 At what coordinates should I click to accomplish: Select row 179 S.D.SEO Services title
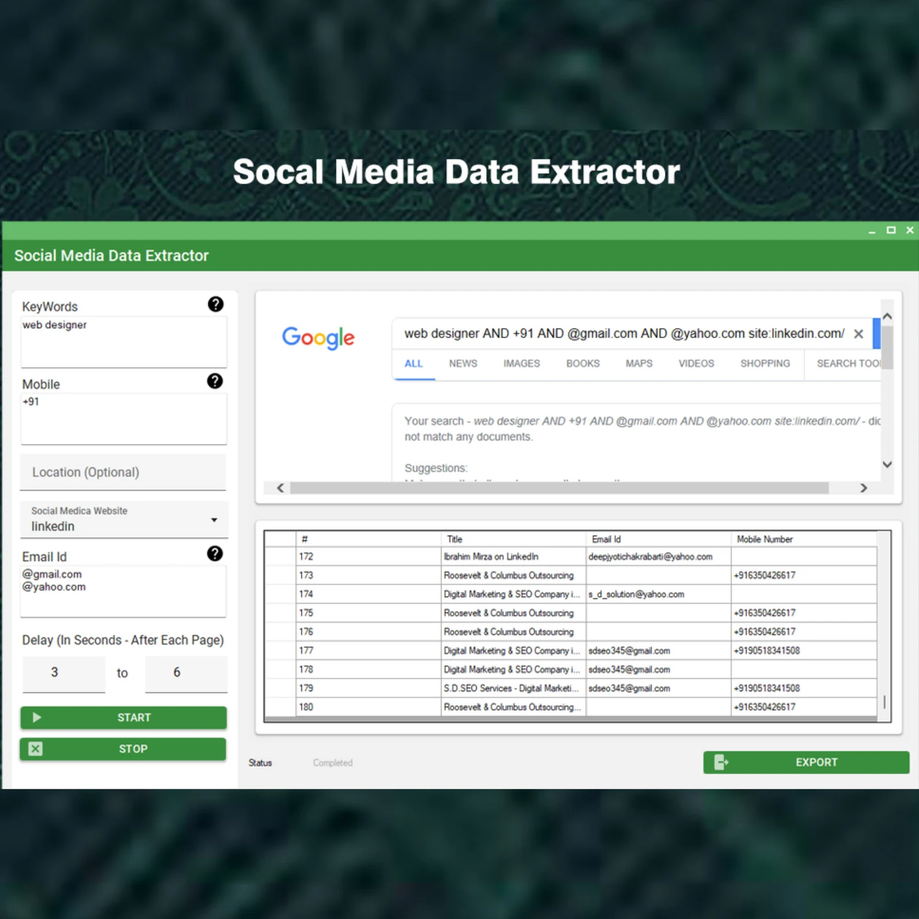pyautogui.click(x=513, y=688)
